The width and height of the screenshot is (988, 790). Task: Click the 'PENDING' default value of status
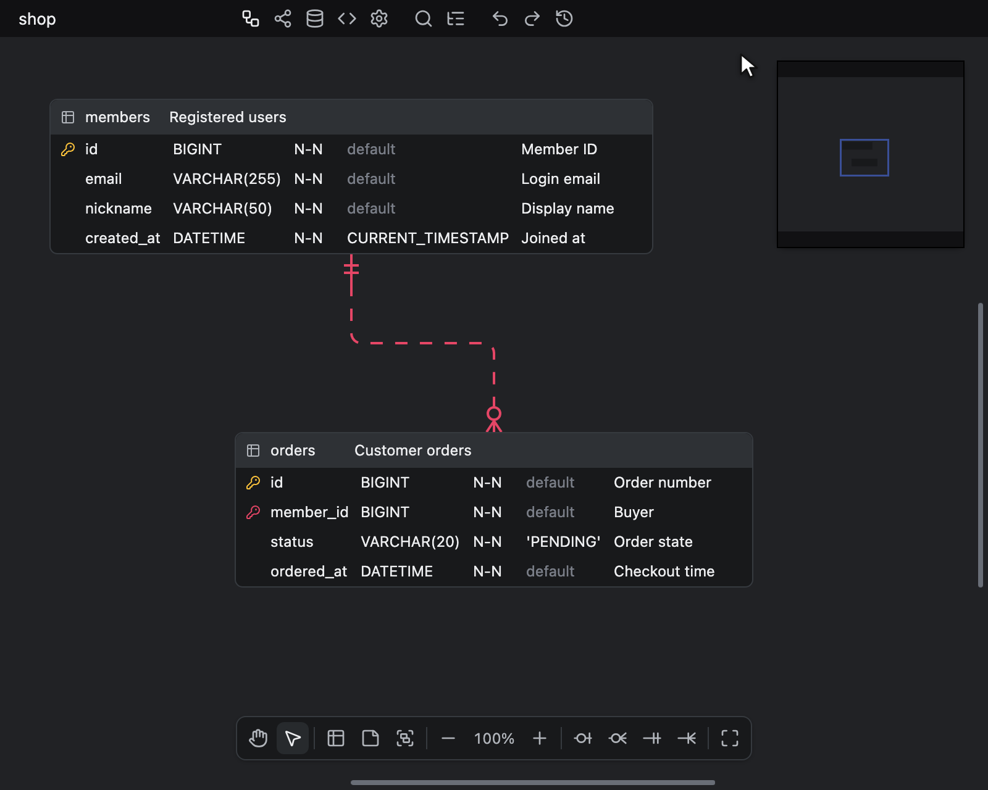(563, 542)
